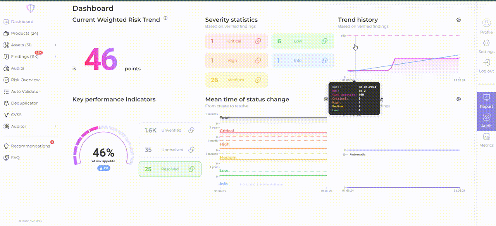Click link icon on Critical severity tile
Screen dimensions: 496x226
point(258,41)
